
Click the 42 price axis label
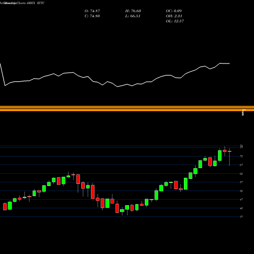click(241, 208)
